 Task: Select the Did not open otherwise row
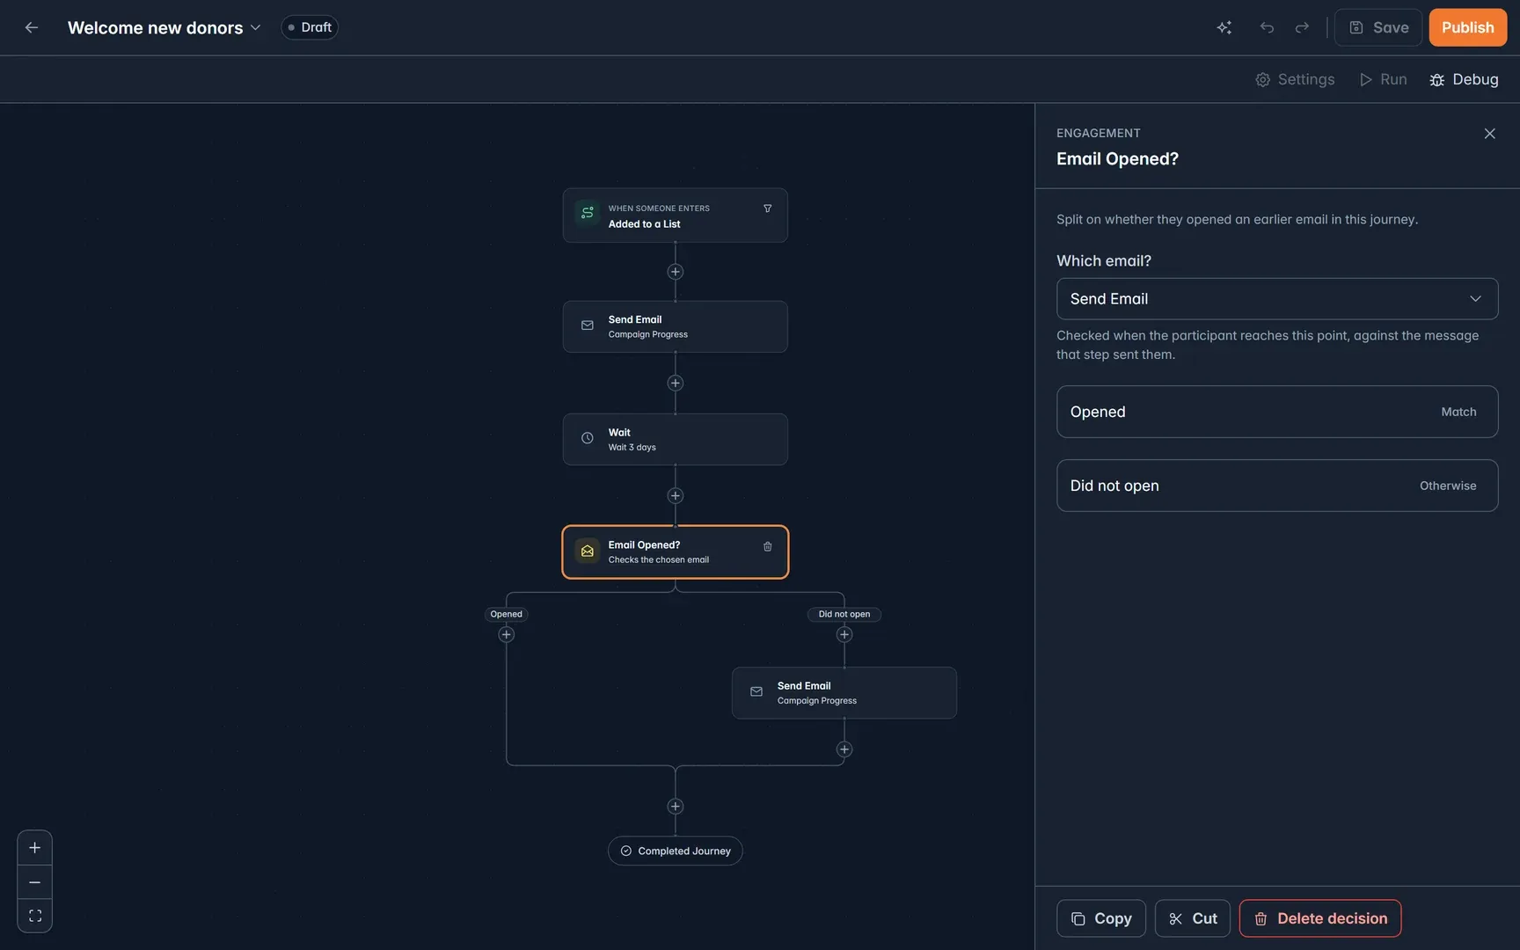coord(1276,486)
